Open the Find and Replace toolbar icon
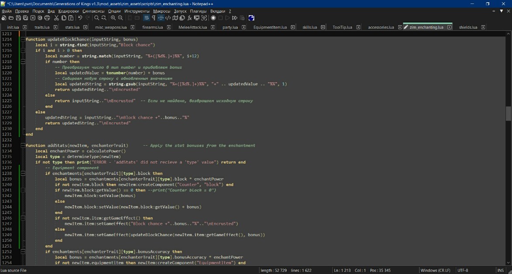This screenshot has height=274, width=512. click(104, 18)
